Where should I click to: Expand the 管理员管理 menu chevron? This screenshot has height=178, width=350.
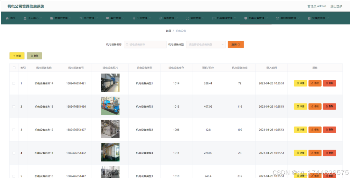(x=70, y=18)
